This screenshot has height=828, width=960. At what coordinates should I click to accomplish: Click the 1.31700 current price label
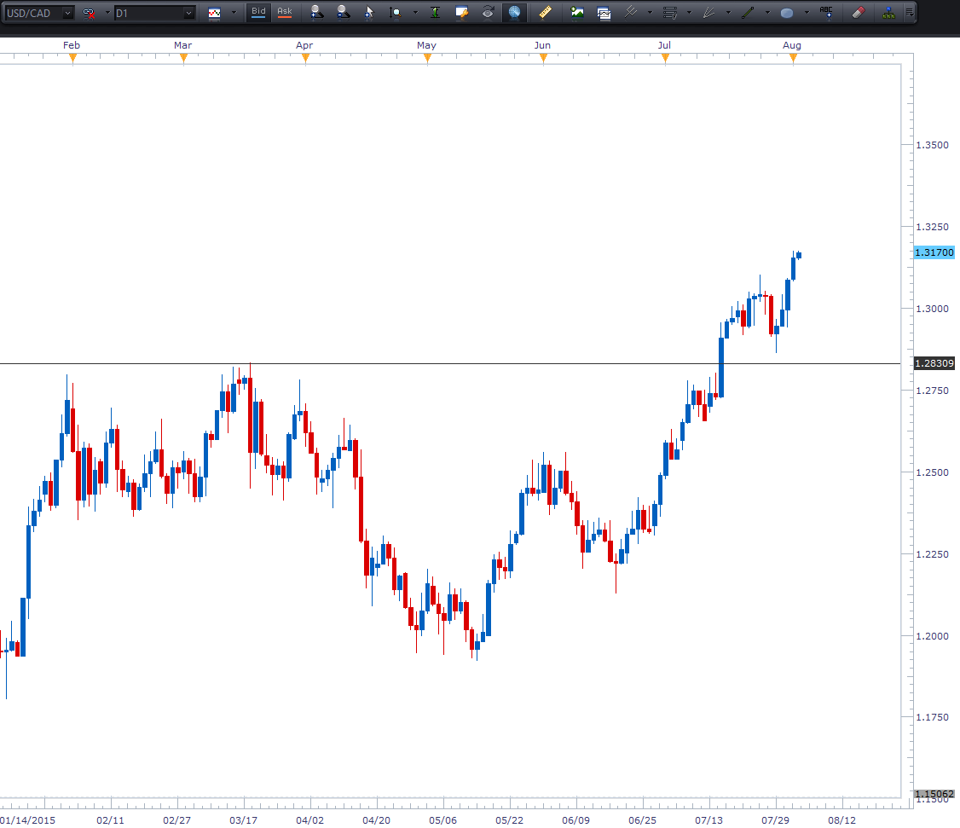pyautogui.click(x=934, y=252)
